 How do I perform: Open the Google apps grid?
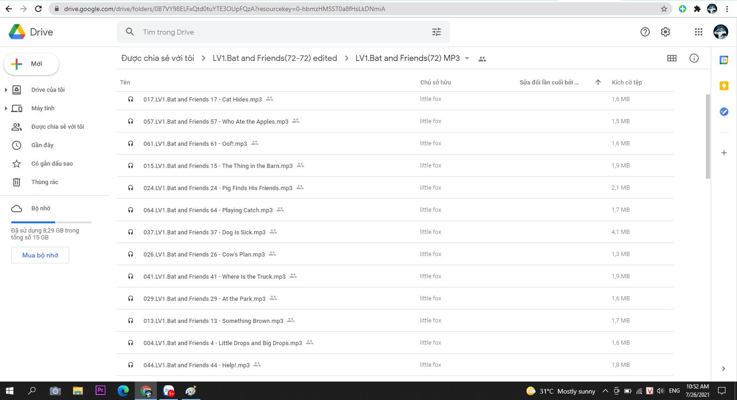click(698, 32)
